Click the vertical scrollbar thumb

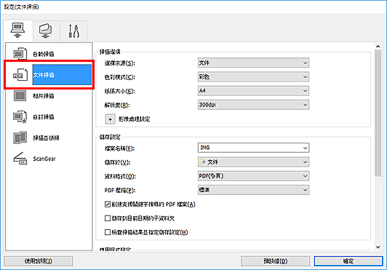point(378,113)
